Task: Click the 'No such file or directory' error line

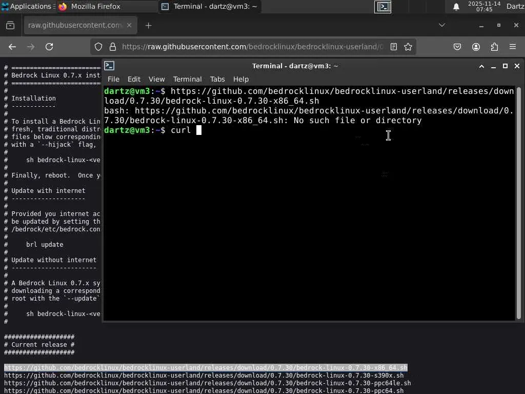Action: tap(357, 120)
